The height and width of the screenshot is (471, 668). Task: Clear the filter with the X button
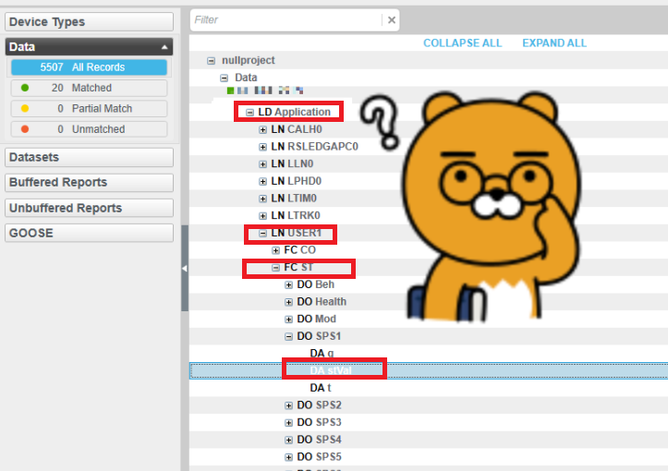392,20
